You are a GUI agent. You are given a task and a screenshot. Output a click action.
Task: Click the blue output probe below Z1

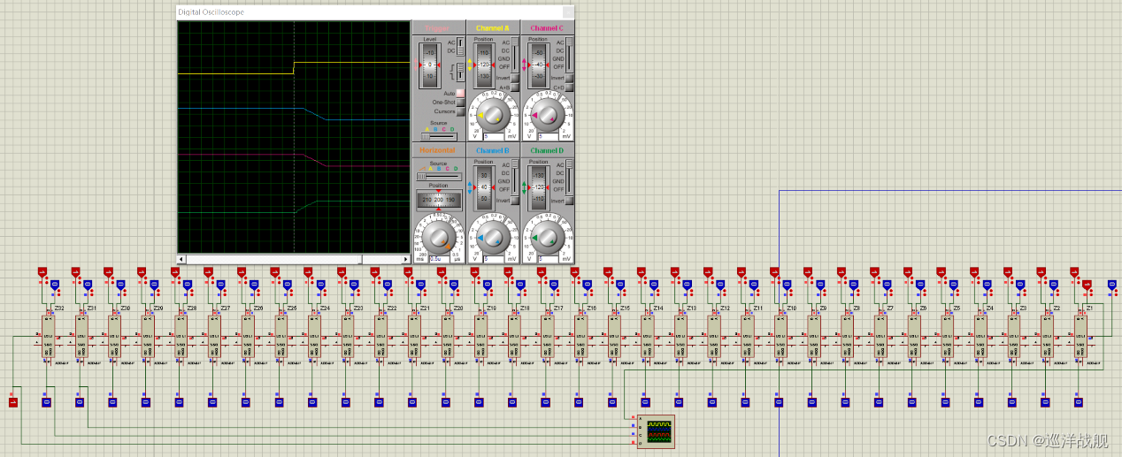(x=1079, y=403)
